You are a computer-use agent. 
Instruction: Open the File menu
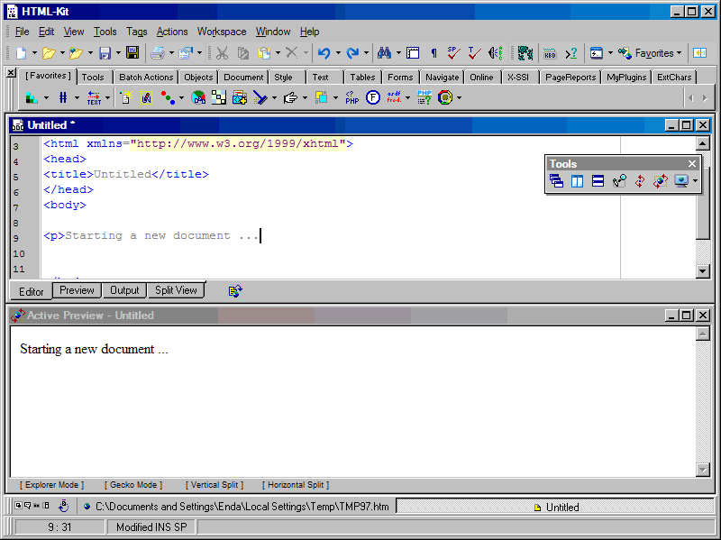22,32
